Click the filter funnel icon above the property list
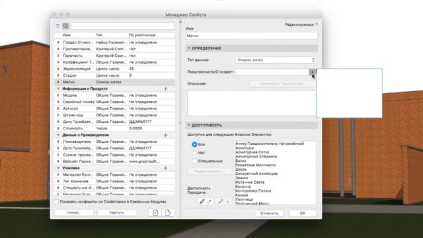The width and height of the screenshot is (423, 238). click(58, 26)
